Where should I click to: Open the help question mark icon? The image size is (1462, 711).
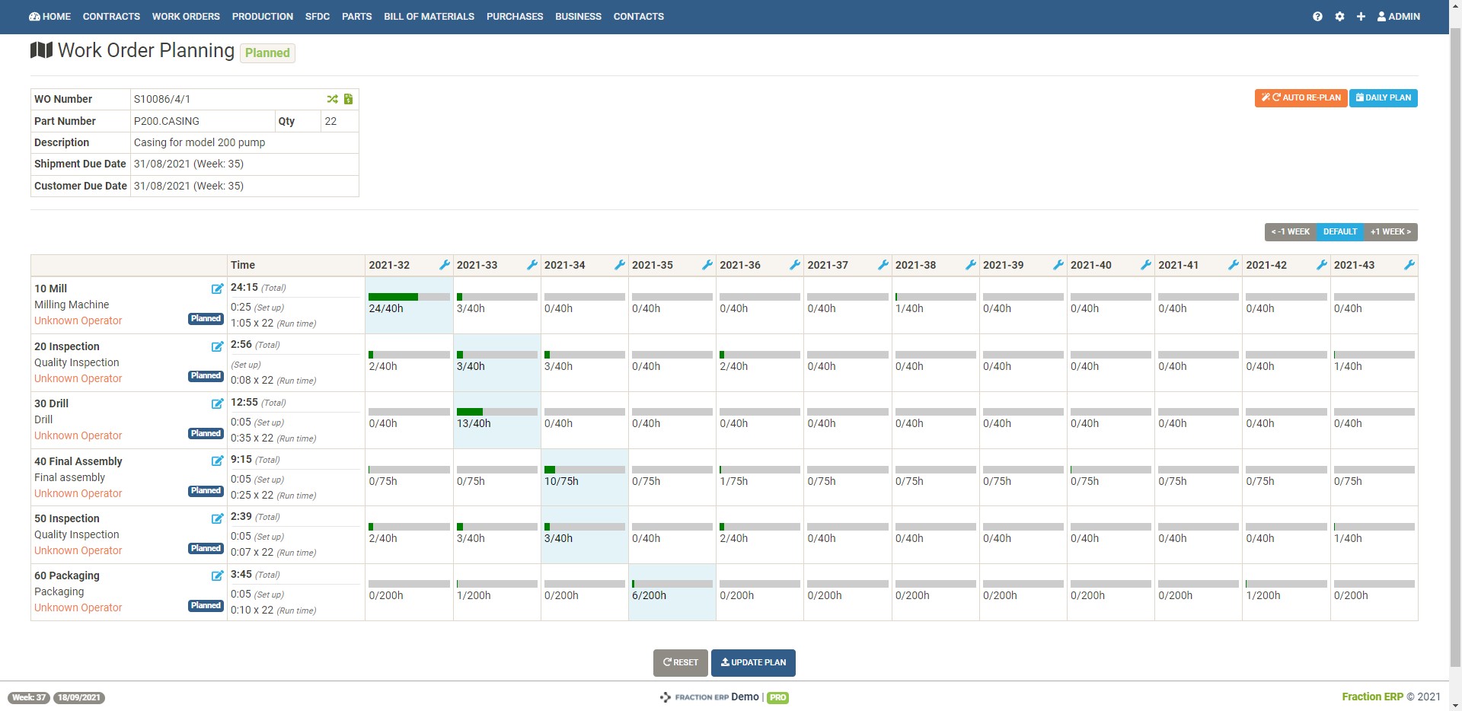pyautogui.click(x=1317, y=16)
